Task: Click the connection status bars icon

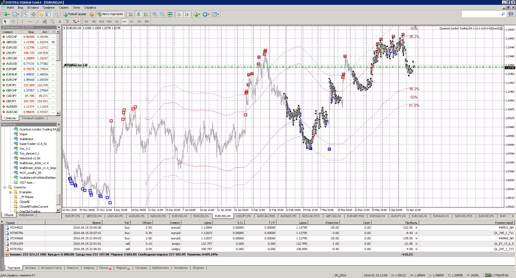Action: (488, 275)
